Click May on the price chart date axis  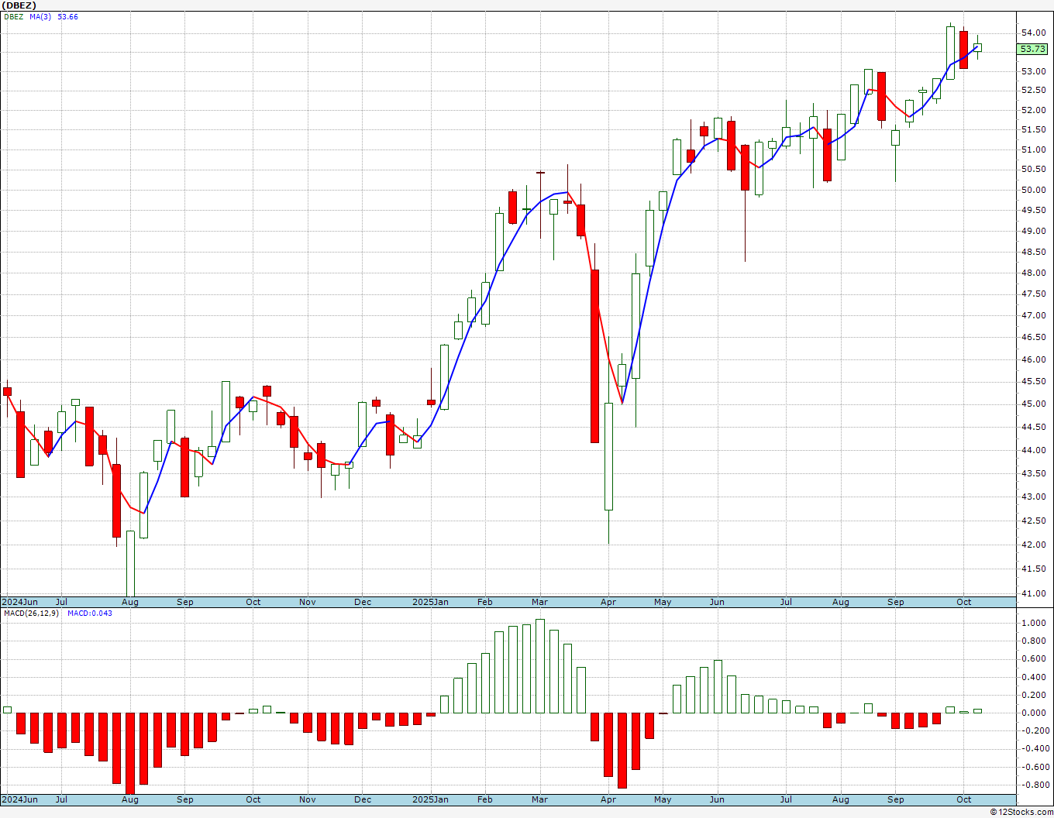[x=663, y=602]
